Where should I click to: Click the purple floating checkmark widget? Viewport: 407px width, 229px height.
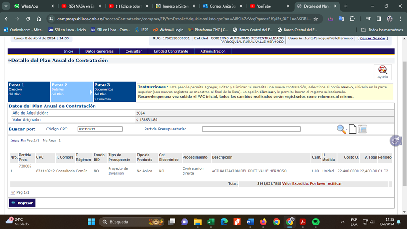pyautogui.click(x=396, y=141)
